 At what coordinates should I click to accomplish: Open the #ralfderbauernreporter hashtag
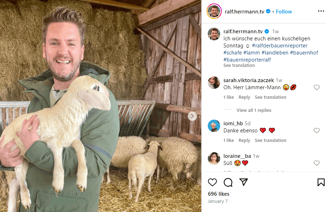[280, 46]
